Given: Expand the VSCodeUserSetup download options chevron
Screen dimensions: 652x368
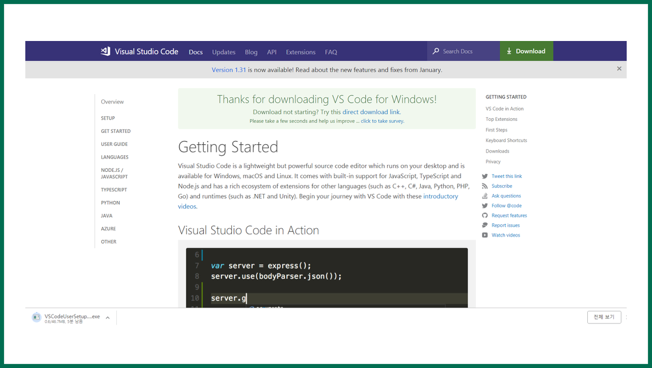Looking at the screenshot, I should coord(107,318).
